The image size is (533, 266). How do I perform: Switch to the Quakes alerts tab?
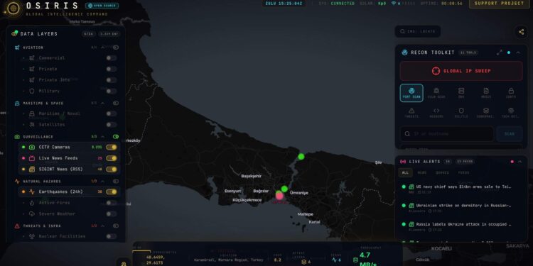click(x=442, y=172)
